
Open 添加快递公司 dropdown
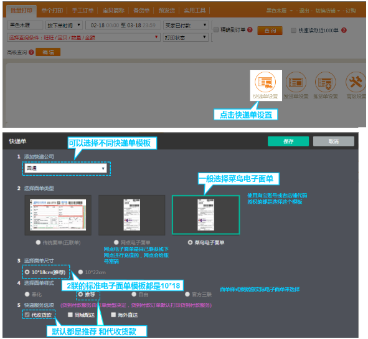pos(65,168)
